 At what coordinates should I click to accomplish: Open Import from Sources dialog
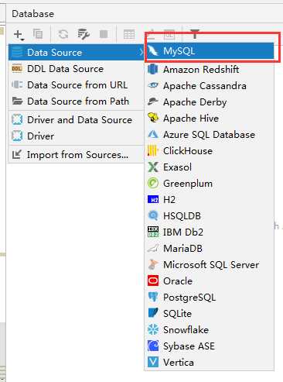pos(76,155)
